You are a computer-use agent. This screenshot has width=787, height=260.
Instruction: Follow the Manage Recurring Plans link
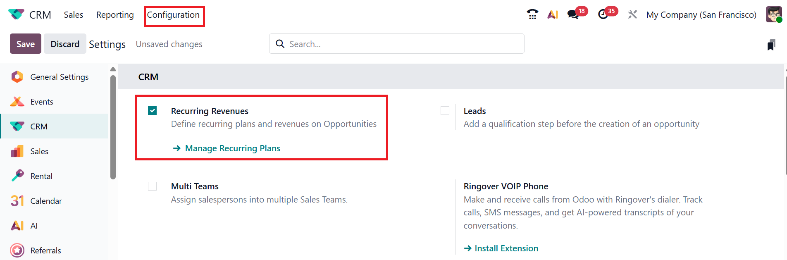[232, 148]
